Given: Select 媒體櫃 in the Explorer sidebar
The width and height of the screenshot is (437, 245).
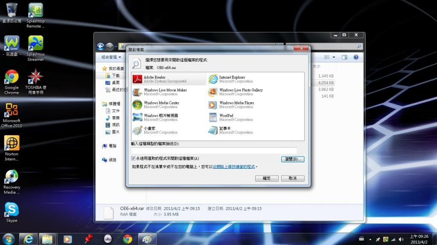Looking at the screenshot, I should pyautogui.click(x=111, y=104).
